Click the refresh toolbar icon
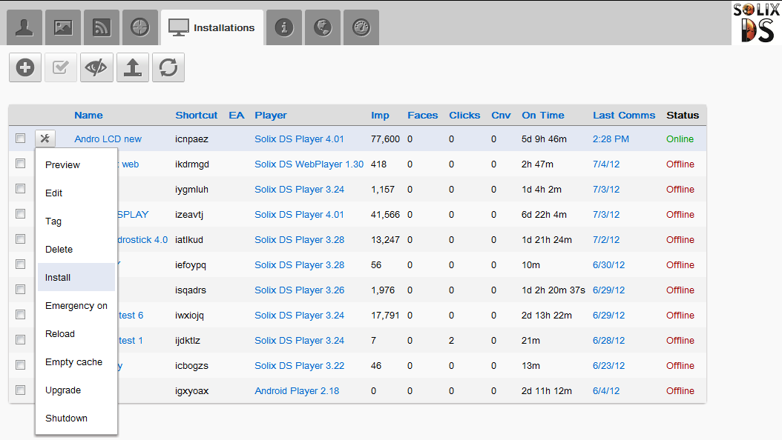 coord(168,67)
